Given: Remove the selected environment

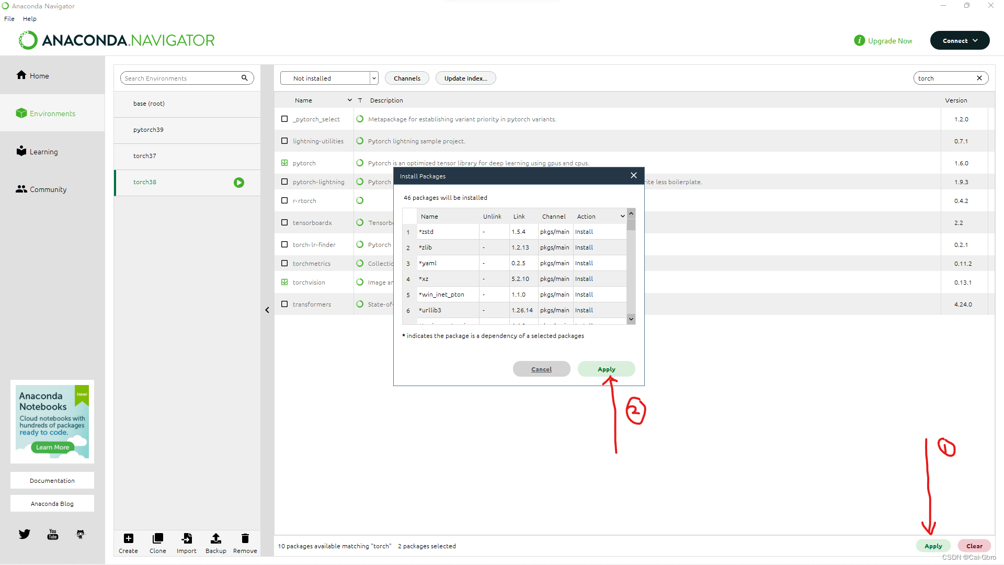Looking at the screenshot, I should pos(245,543).
